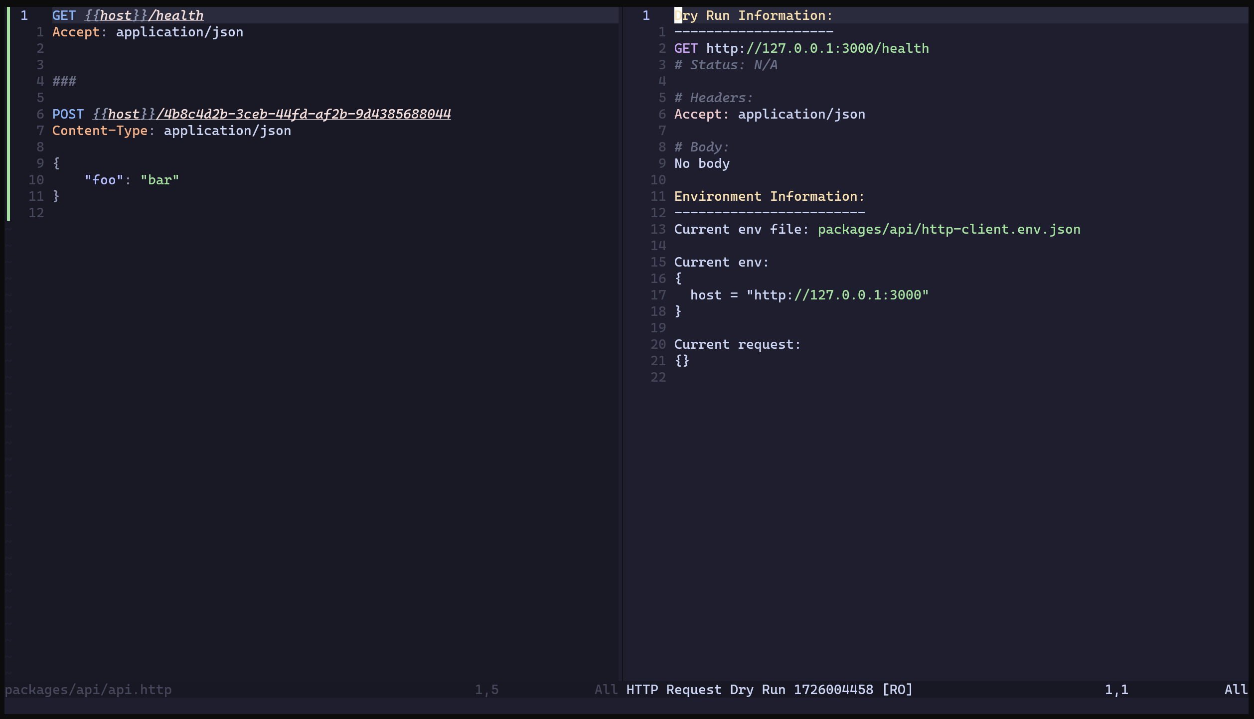Viewport: 1254px width, 719px height.
Task: Click the host variable value in env
Action: 837,295
